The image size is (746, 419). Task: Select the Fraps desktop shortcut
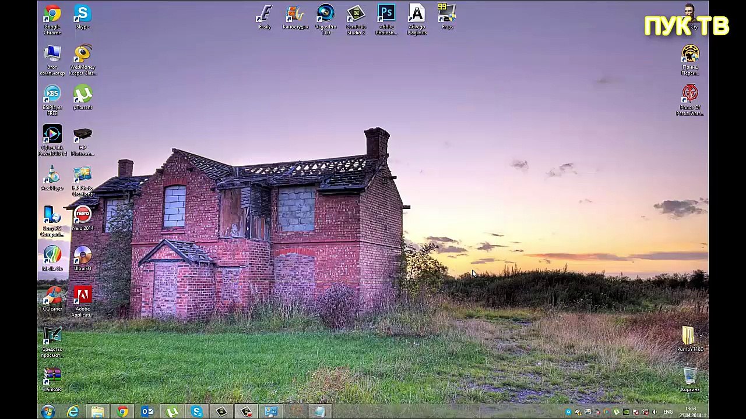[446, 17]
